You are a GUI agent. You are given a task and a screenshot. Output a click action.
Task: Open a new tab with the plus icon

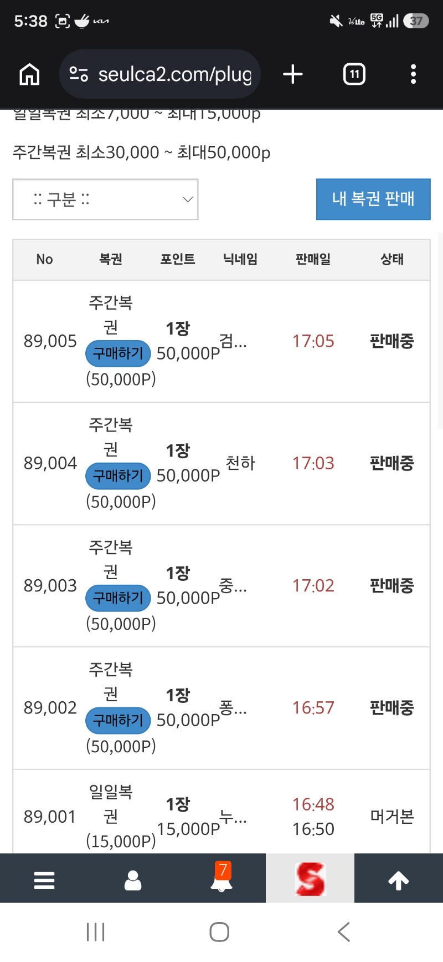[x=293, y=74]
